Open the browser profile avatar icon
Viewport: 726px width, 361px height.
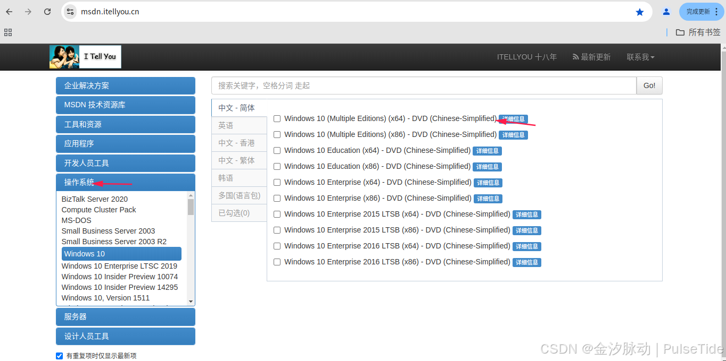(666, 12)
